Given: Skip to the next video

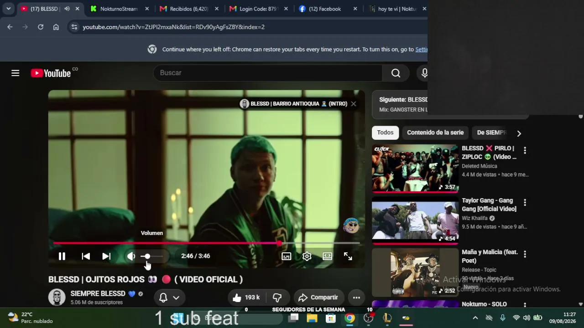Looking at the screenshot, I should [x=106, y=256].
